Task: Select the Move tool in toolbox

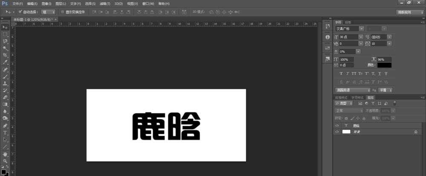Action: [x=6, y=27]
